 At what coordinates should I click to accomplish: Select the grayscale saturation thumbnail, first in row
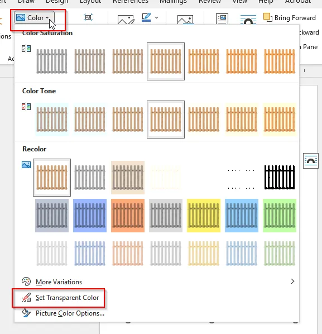52,61
